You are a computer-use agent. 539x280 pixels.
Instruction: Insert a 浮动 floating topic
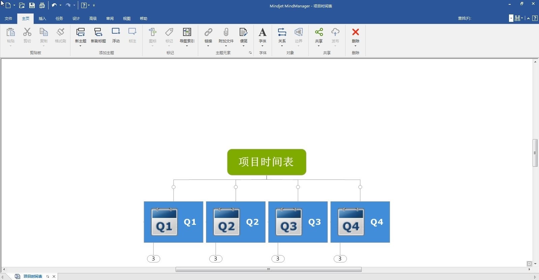(116, 32)
